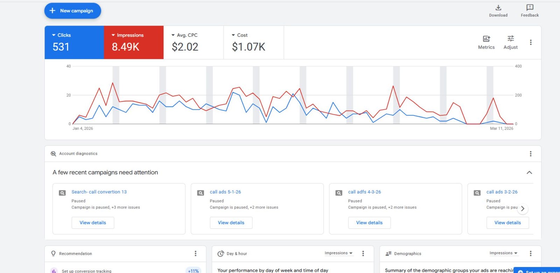Open chart card three-dot menu
Viewport: 560px width, 273px height.
(x=531, y=42)
